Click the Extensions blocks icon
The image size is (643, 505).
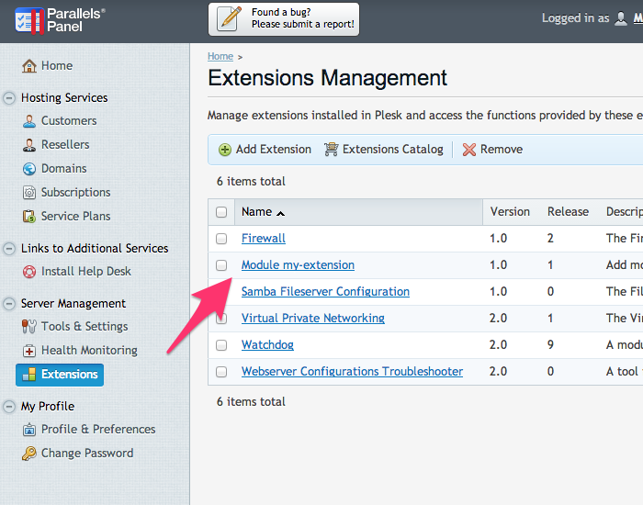click(29, 375)
